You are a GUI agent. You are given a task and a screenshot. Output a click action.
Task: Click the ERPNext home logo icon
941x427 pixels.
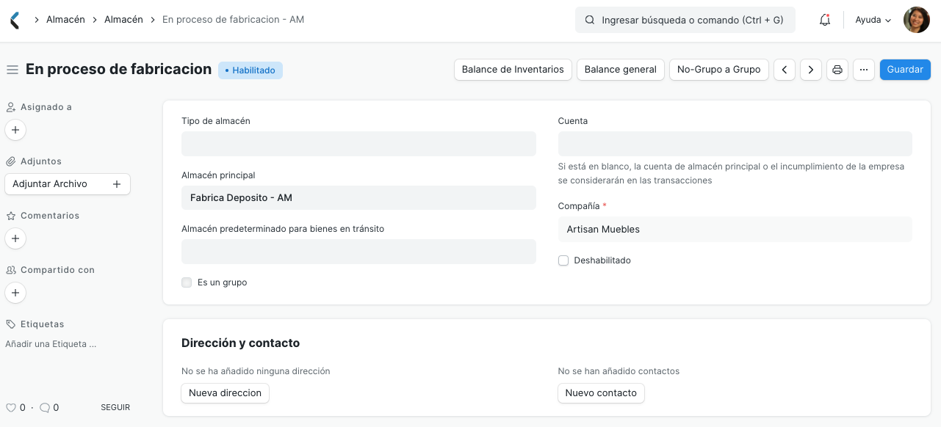click(x=15, y=20)
